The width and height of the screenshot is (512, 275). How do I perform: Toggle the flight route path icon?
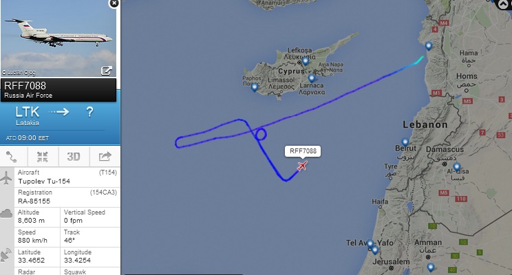[x=12, y=157]
